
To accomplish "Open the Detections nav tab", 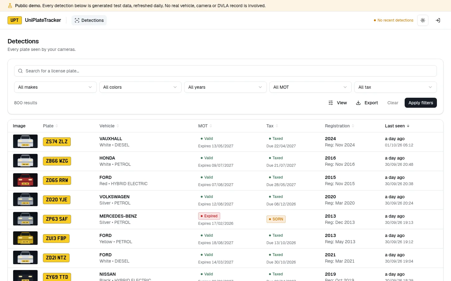I will (89, 20).
